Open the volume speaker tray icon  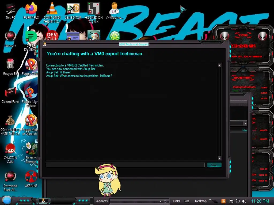pos(244,201)
